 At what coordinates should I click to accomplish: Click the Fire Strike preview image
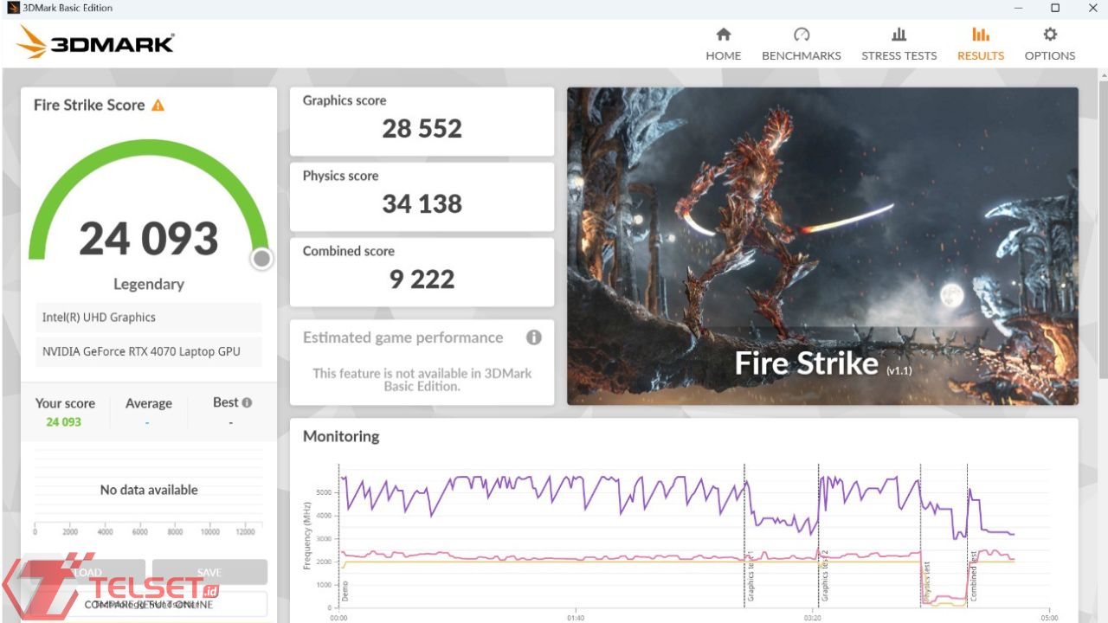point(822,246)
